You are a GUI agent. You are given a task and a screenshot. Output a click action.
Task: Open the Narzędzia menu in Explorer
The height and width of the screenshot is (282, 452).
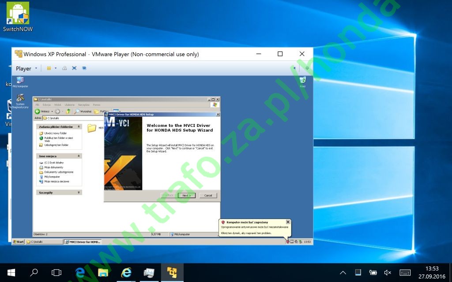pos(83,105)
